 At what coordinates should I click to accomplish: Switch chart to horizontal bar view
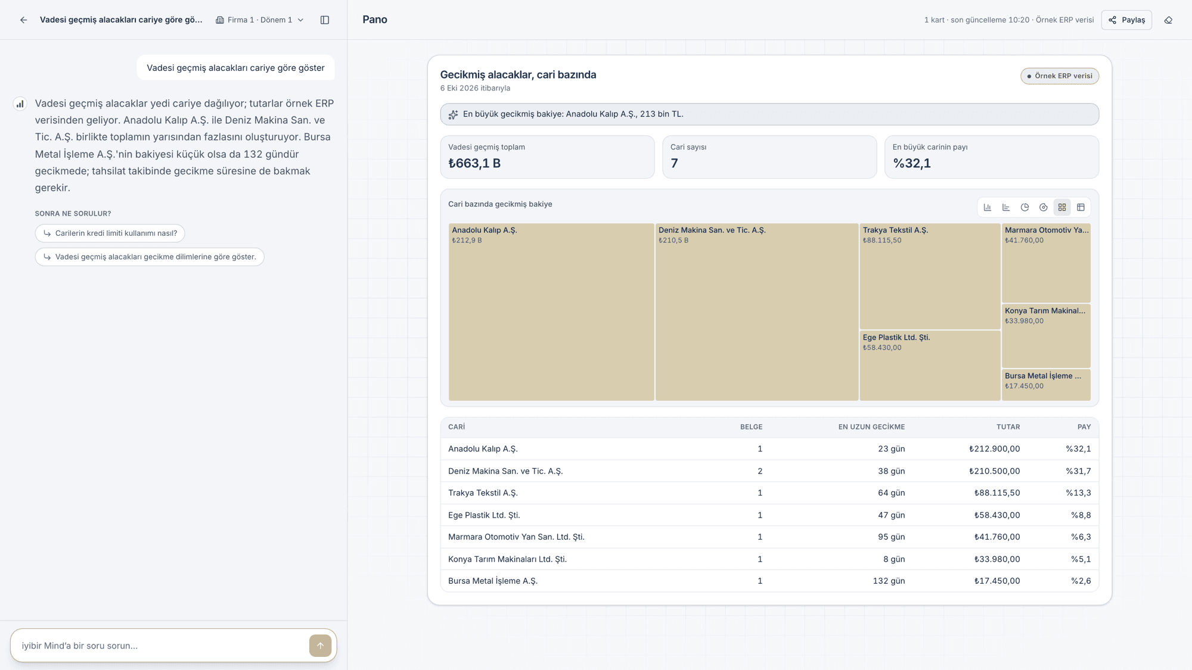[1006, 207]
